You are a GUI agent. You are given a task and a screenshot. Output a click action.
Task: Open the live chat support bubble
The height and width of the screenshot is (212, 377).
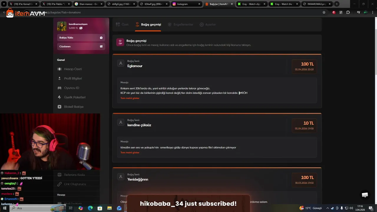(365, 195)
